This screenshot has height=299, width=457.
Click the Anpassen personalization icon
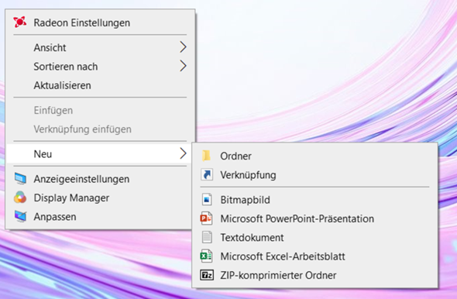point(20,217)
